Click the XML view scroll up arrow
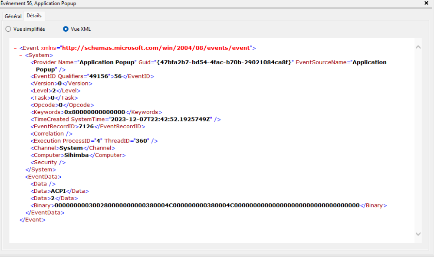The height and width of the screenshot is (257, 434). (x=418, y=47)
